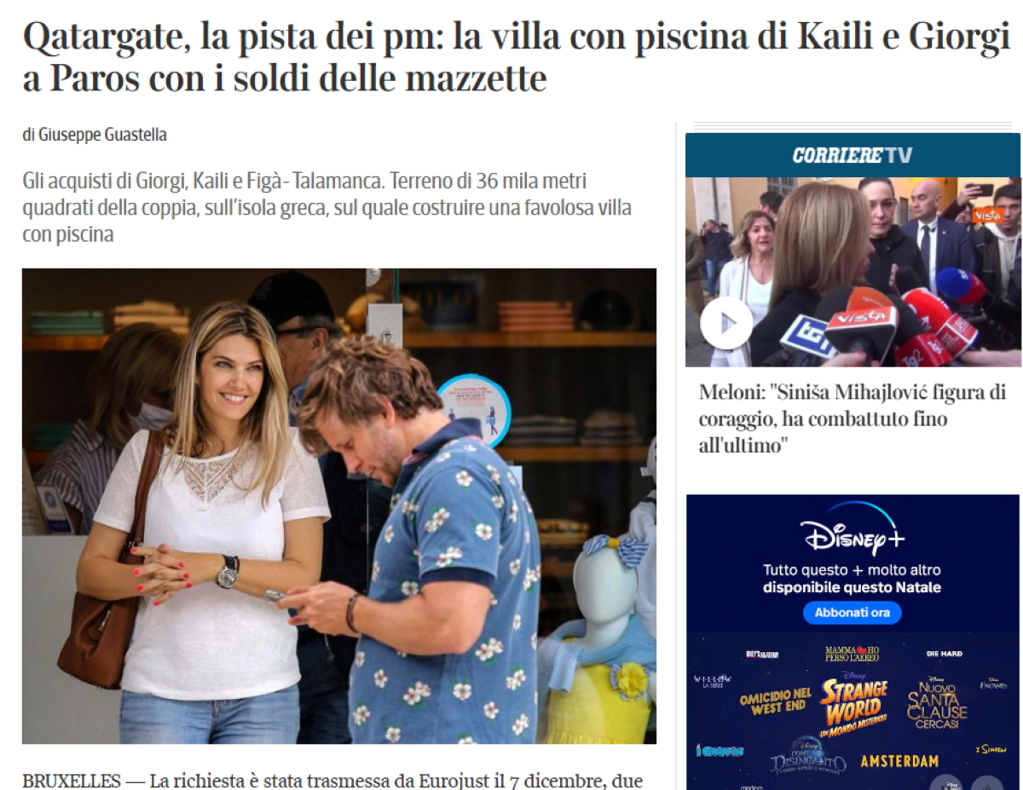The width and height of the screenshot is (1023, 790).
Task: Open the Willow La Serie logo
Action: [714, 683]
